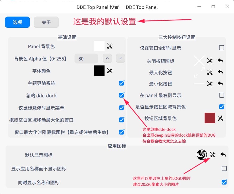Image resolution: width=234 pixels, height=194 pixels.
Task: Click the 基础设置 group title
Action: coord(67,37)
